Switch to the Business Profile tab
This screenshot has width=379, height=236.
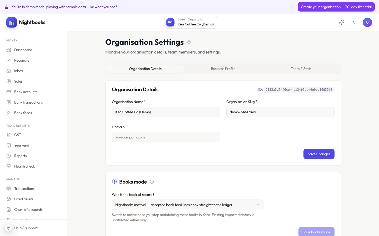(223, 69)
